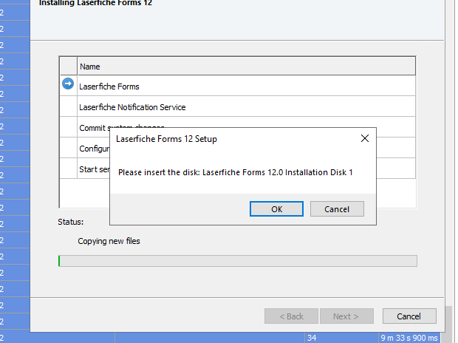Click the Copying new files status text

point(109,241)
